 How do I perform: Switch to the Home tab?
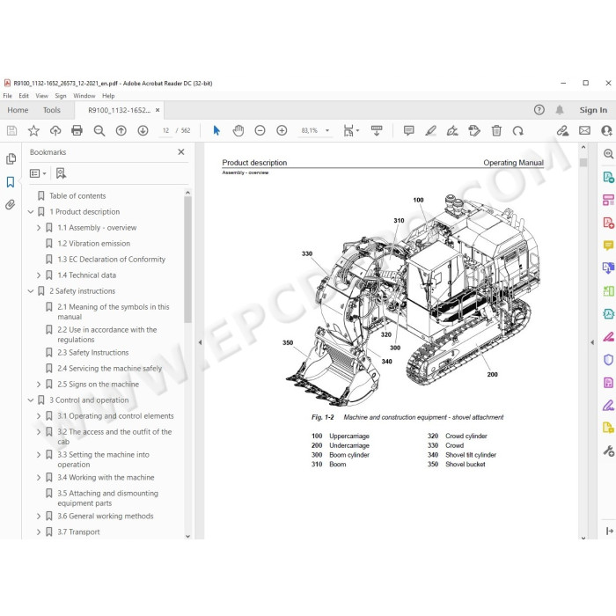18,110
